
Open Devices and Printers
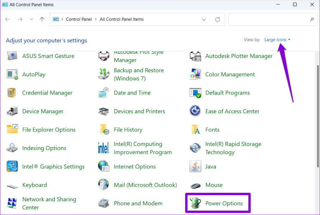point(139,111)
